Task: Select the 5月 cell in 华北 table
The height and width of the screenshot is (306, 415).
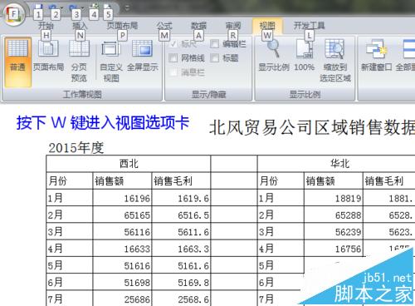Action: [x=281, y=265]
